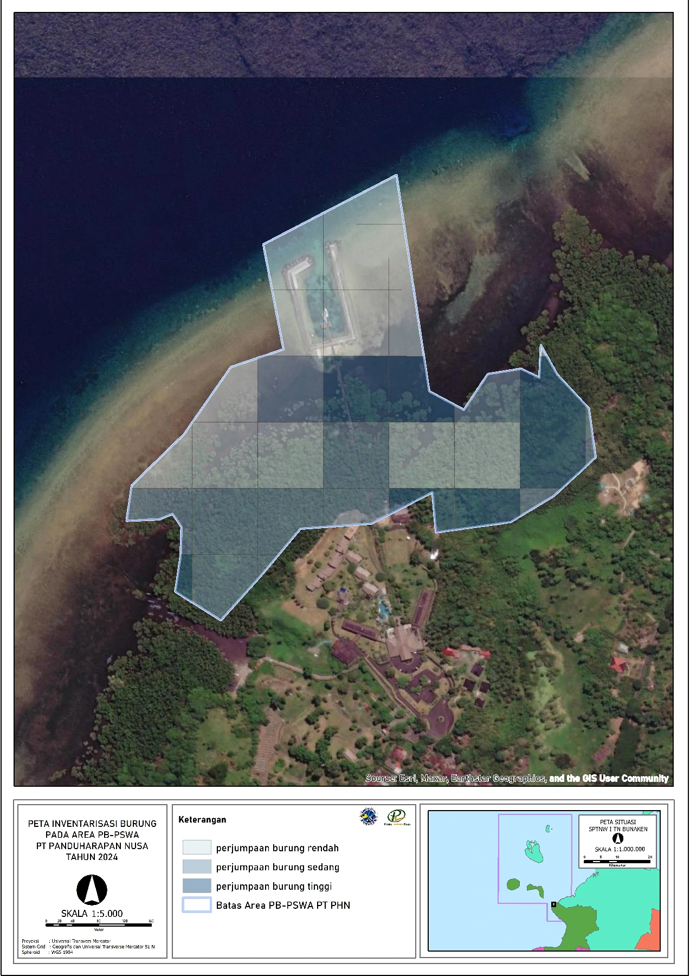Click the 'SKALA 1:5.000' text
The image size is (690, 976).
tap(92, 914)
